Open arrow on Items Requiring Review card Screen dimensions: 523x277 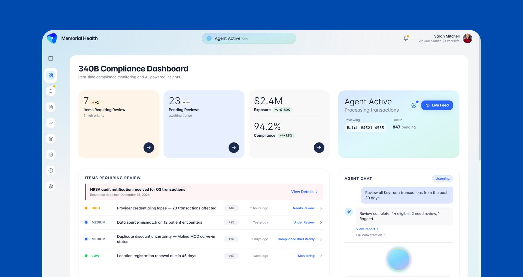point(149,148)
